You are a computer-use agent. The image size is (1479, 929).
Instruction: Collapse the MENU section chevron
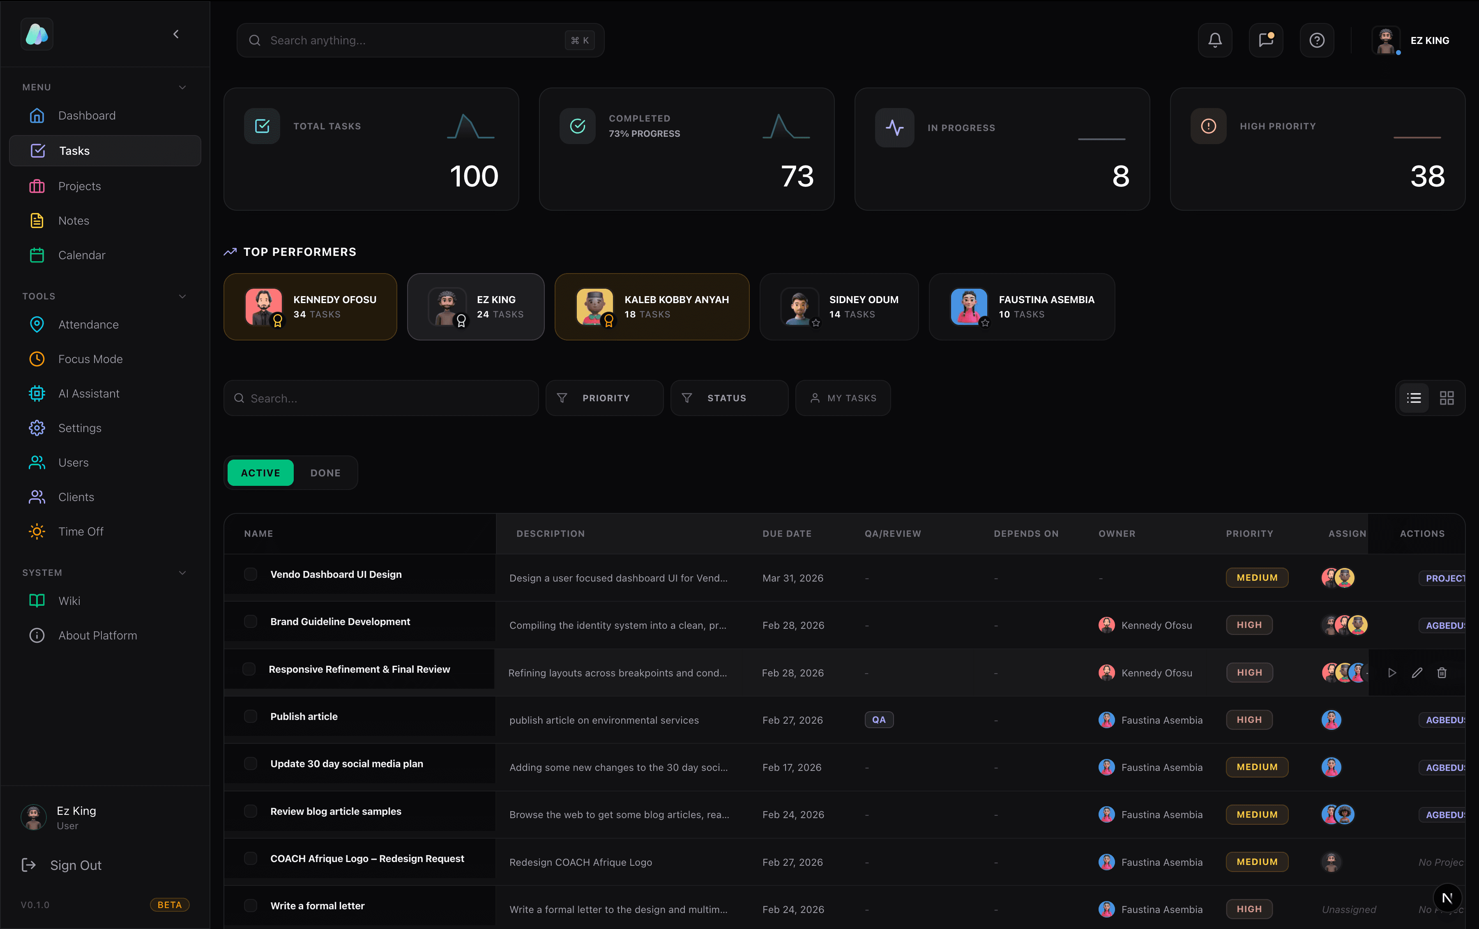pos(182,87)
